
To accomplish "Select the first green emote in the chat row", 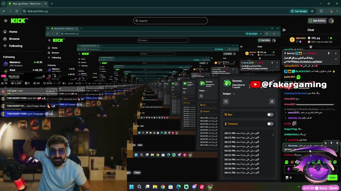I will click(x=287, y=162).
